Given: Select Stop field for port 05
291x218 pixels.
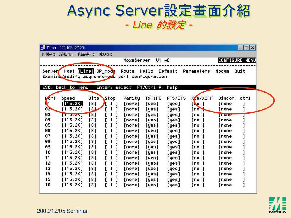Looking at the screenshot, I should (111, 125).
